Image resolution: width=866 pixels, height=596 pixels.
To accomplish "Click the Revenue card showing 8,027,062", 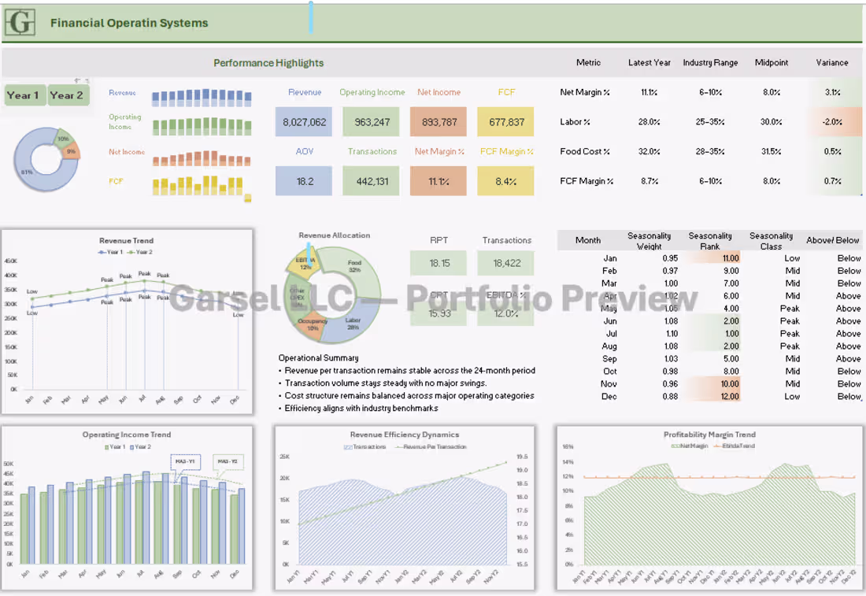I will pyautogui.click(x=304, y=121).
